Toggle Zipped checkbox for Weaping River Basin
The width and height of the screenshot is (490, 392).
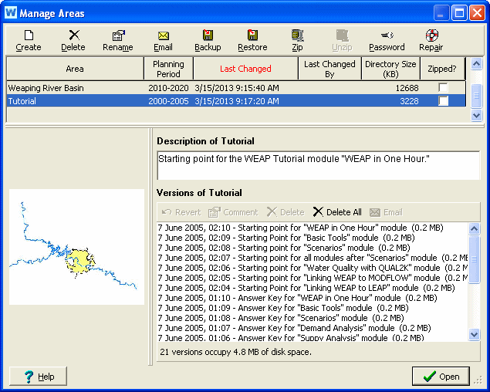pyautogui.click(x=443, y=88)
